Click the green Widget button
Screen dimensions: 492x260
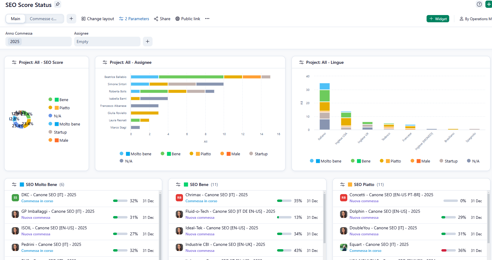tap(438, 19)
